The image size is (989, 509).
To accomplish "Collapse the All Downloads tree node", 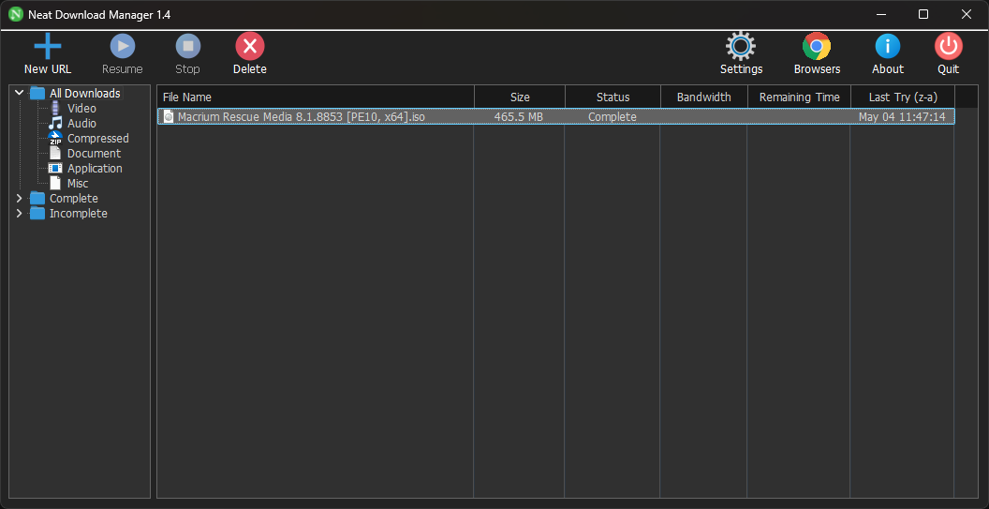I will (19, 93).
